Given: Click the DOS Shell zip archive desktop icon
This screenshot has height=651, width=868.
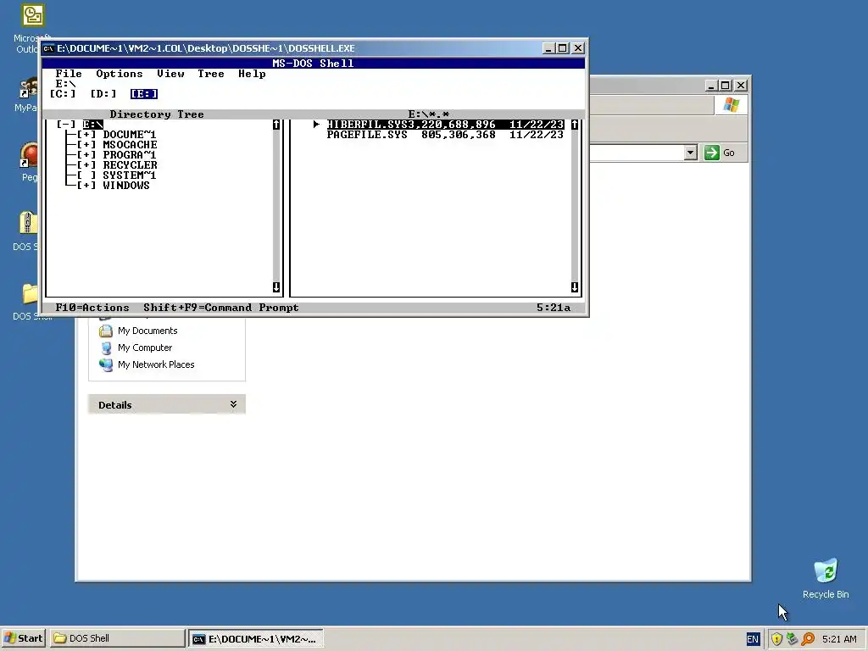Looking at the screenshot, I should [x=28, y=223].
